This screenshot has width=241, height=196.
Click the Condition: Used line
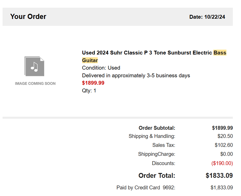101,68
